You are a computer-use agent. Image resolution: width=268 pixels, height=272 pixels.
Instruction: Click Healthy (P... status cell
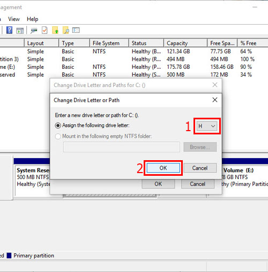tap(146, 67)
